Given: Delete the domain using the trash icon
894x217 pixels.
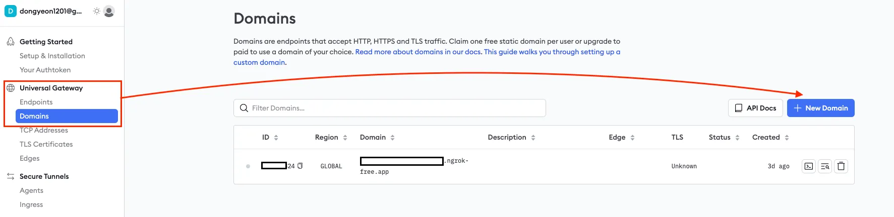Looking at the screenshot, I should [x=841, y=166].
